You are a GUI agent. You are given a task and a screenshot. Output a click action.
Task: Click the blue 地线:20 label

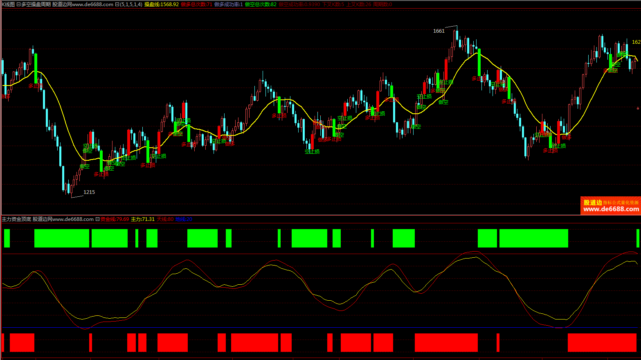click(184, 219)
